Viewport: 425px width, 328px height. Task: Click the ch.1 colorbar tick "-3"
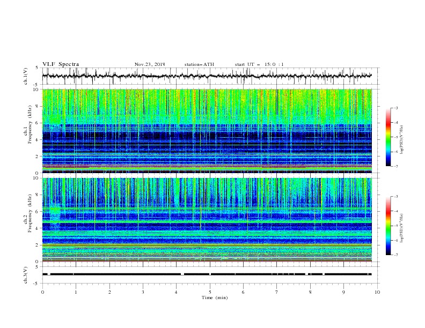coord(395,108)
